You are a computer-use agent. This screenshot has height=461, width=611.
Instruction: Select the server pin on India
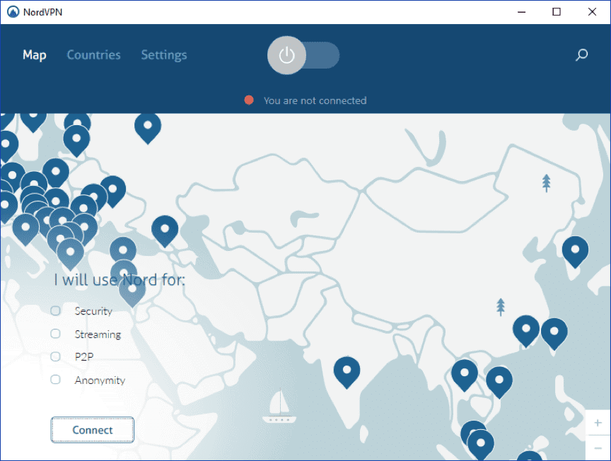tap(347, 372)
